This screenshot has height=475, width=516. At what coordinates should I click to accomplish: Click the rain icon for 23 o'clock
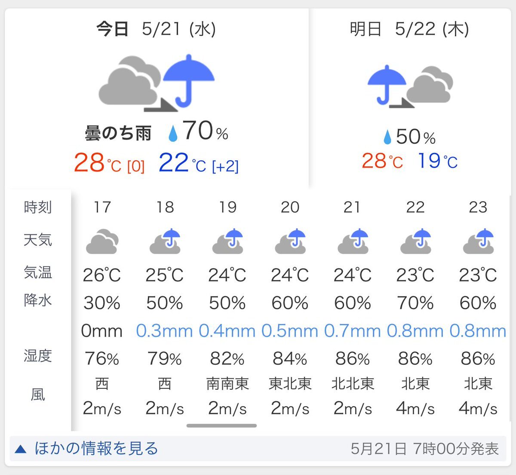coord(478,241)
